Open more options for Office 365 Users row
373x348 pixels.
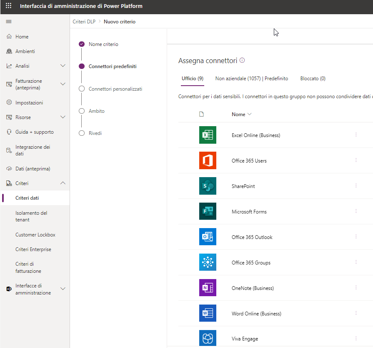(x=356, y=160)
